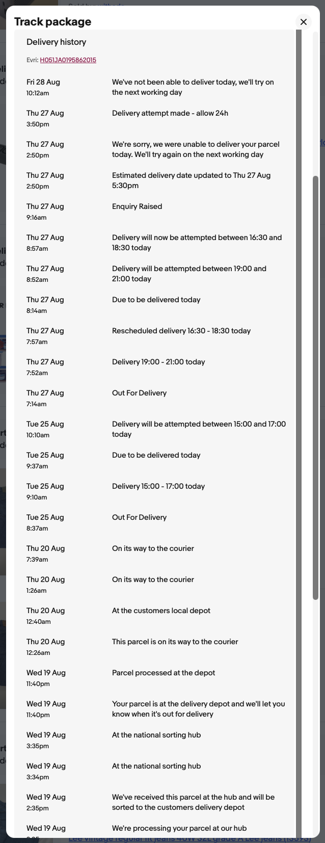Select 'Rescheduled delivery 16:30 - 18:30 today'

tap(181, 331)
